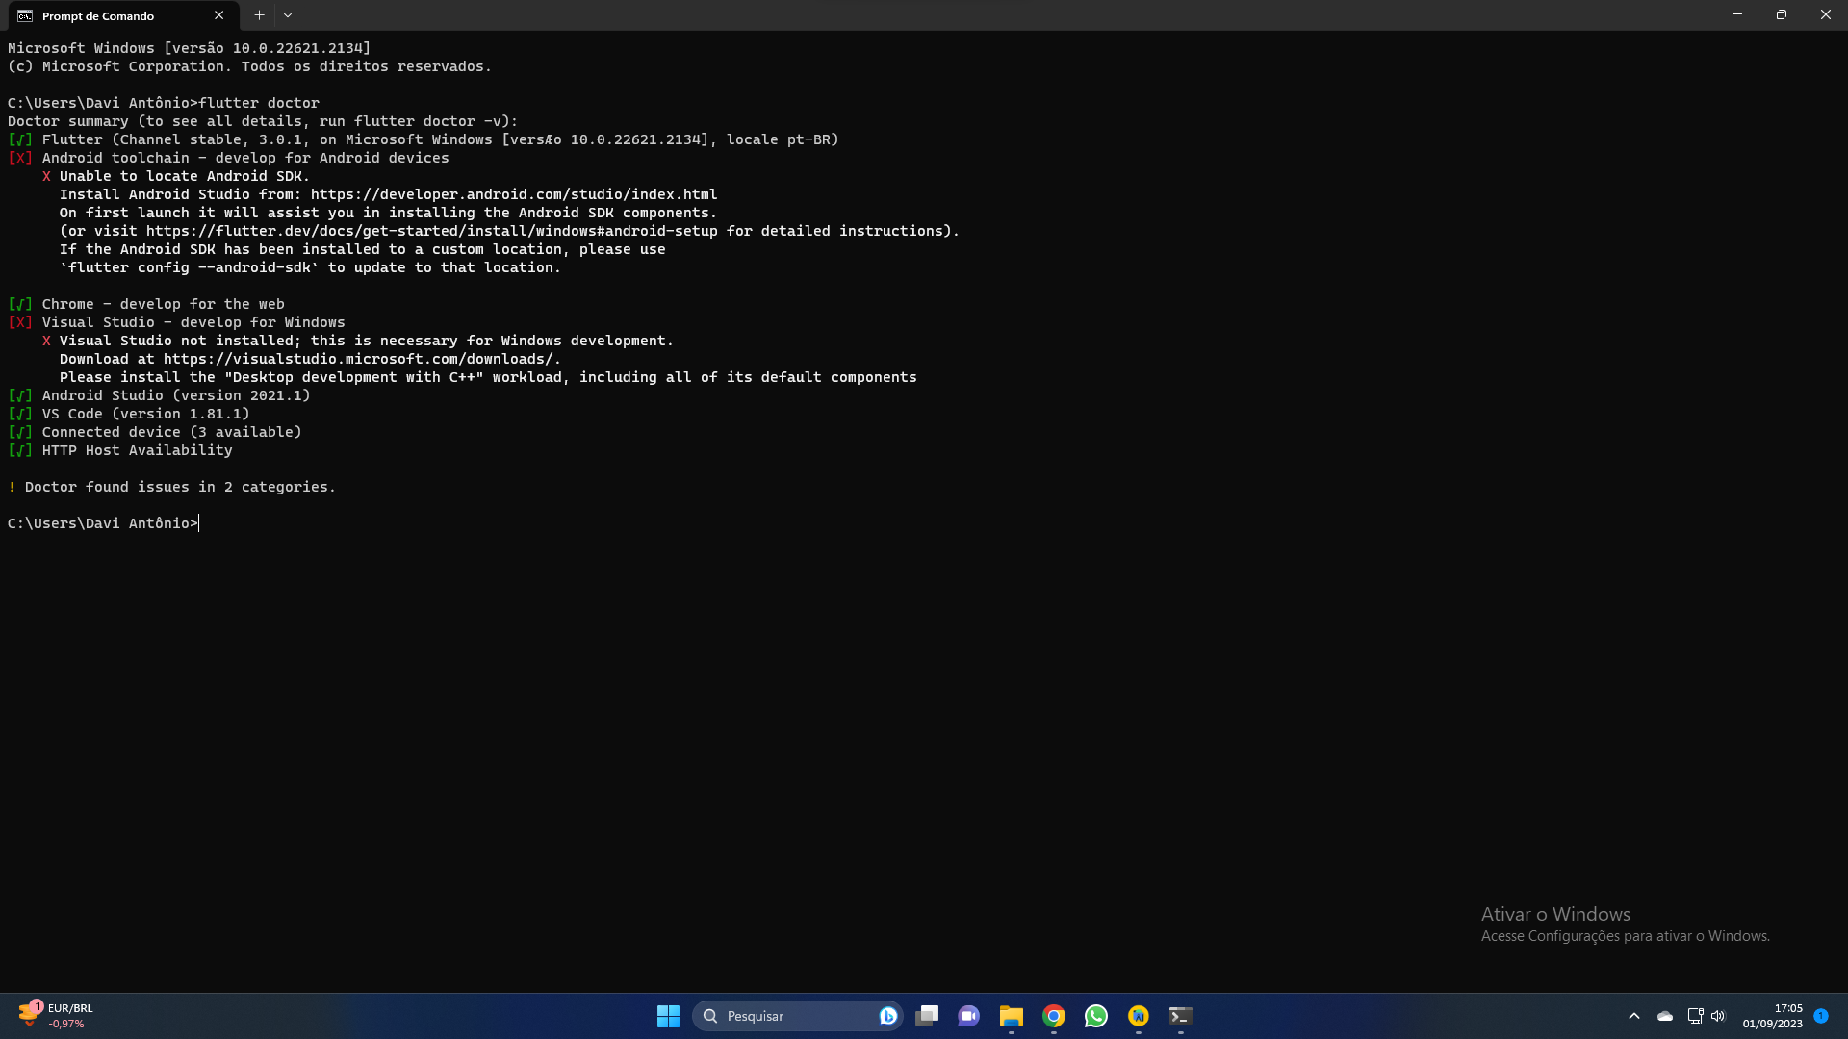This screenshot has width=1848, height=1039.
Task: Click the 'Android toolchain - develop for Android devices' line
Action: (245, 158)
